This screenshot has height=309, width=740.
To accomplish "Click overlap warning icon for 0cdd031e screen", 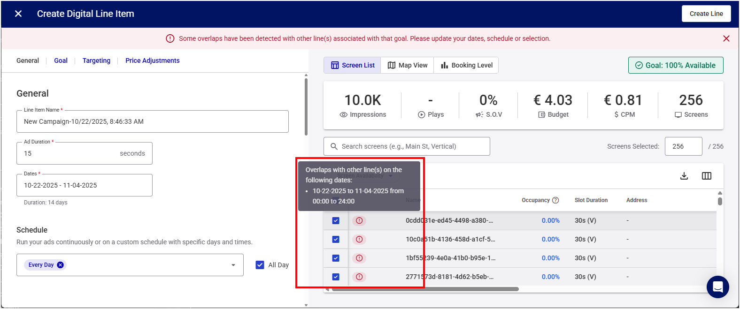I will pyautogui.click(x=359, y=220).
